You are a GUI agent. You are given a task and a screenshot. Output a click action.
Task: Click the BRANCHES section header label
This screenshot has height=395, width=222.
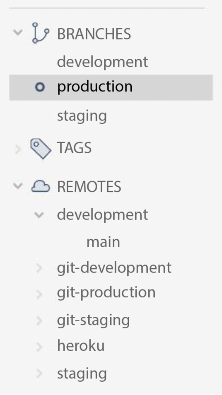pyautogui.click(x=94, y=34)
